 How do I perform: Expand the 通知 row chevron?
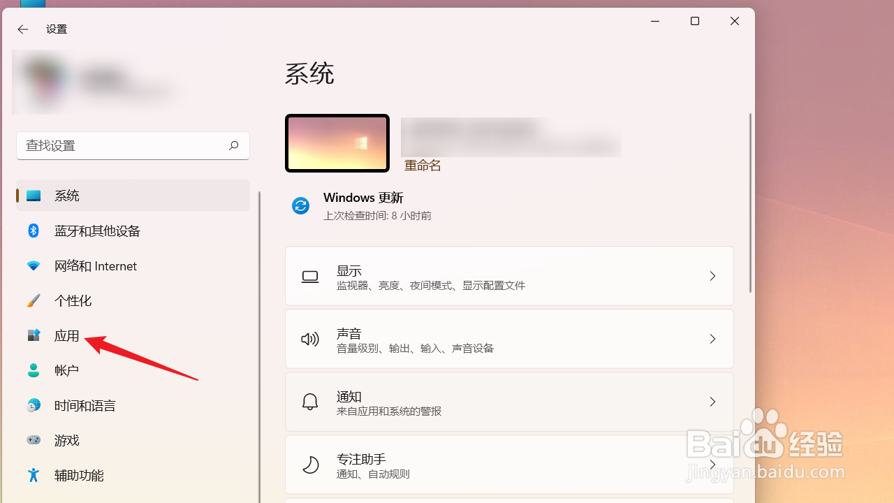[x=712, y=402]
